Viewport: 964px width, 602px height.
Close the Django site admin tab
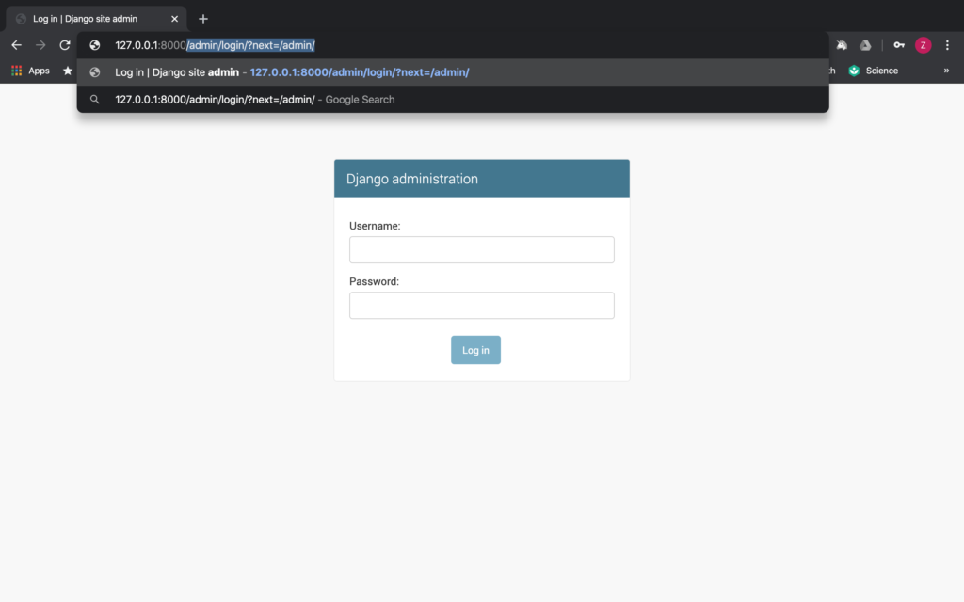(174, 19)
